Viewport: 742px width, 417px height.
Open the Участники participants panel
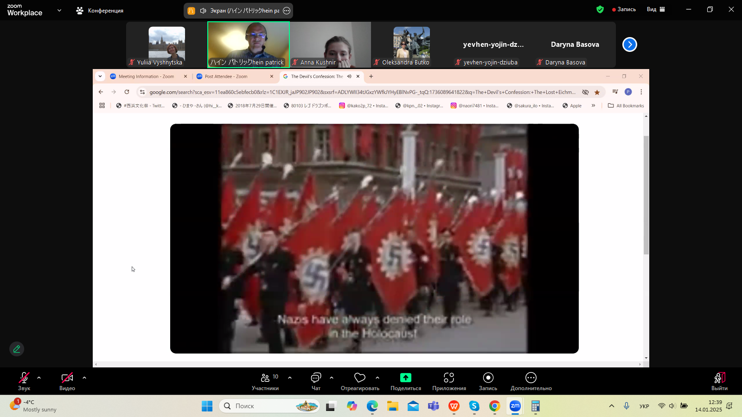(265, 381)
